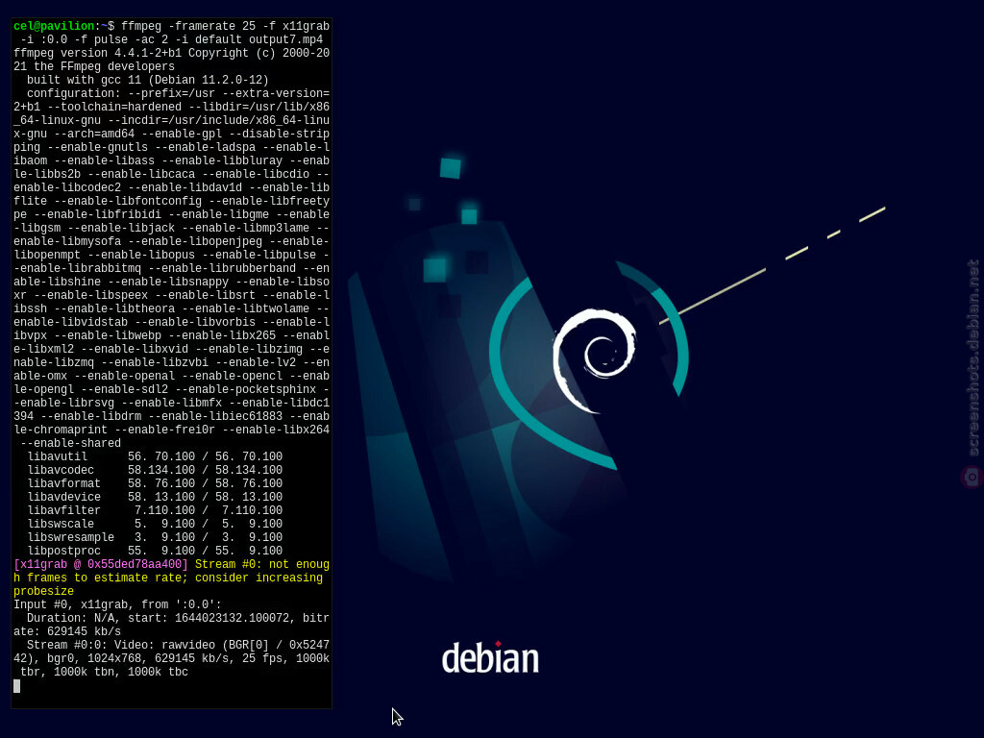The image size is (984, 738).
Task: Click the yellow 'probesize' word
Action: (44, 592)
